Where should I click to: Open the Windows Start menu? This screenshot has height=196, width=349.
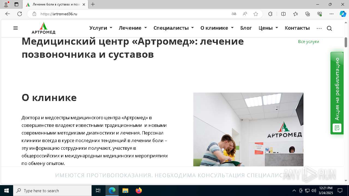[x=6, y=191]
